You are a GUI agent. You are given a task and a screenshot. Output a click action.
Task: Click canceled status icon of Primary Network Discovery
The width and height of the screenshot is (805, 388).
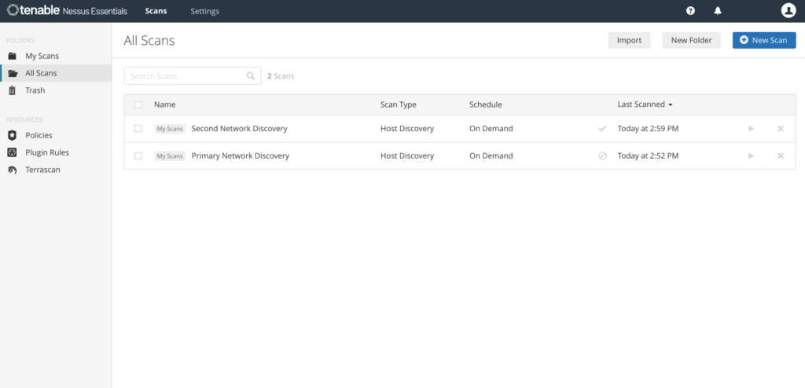click(603, 156)
